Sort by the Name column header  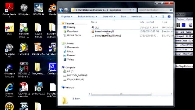coord(94,22)
